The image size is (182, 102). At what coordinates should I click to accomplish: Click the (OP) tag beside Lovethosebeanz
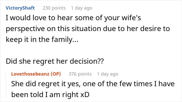tap(56, 74)
